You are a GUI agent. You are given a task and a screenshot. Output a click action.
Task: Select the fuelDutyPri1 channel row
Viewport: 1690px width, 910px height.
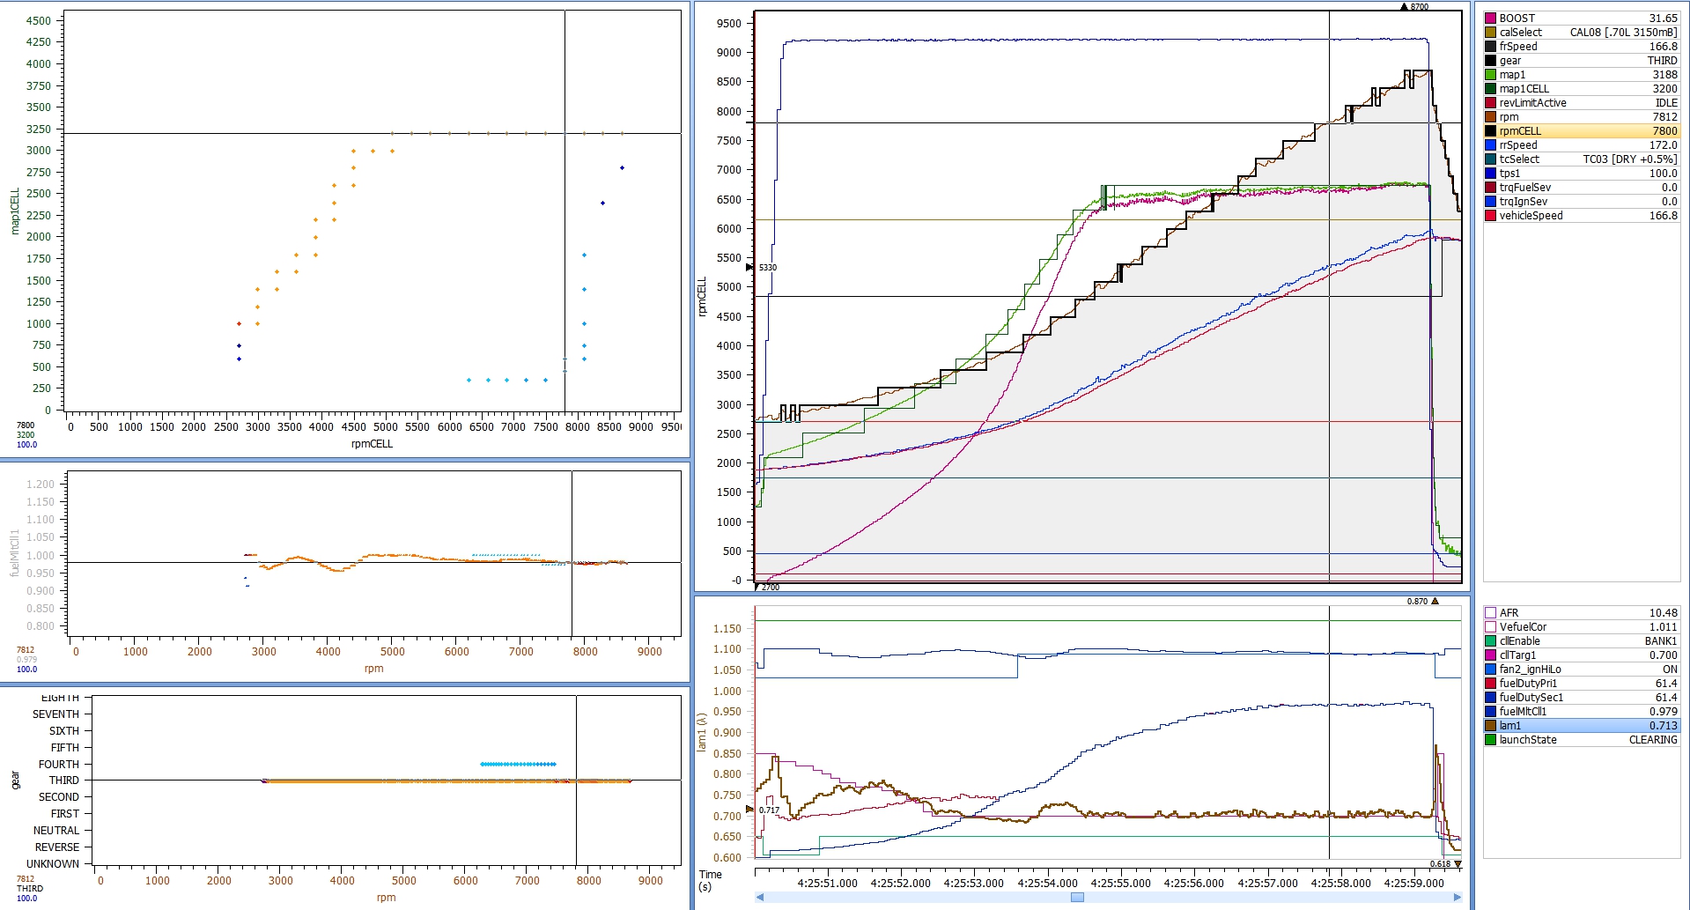[1582, 684]
